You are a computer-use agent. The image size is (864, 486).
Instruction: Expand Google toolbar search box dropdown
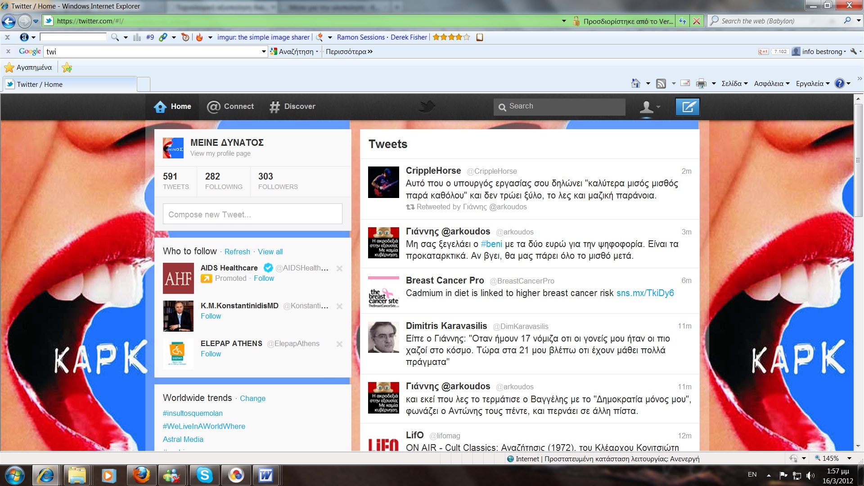(x=264, y=52)
